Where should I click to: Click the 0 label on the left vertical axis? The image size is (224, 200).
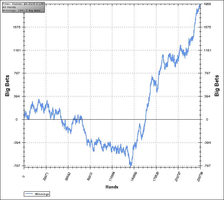[16, 120]
